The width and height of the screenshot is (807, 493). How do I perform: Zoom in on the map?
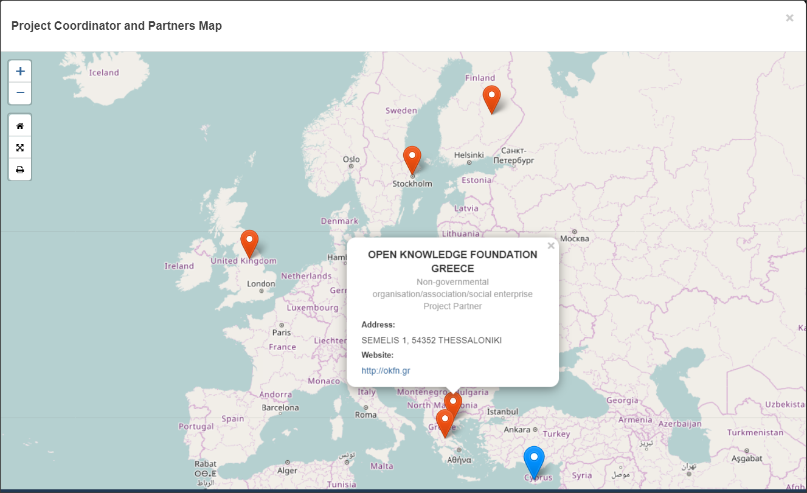point(20,71)
